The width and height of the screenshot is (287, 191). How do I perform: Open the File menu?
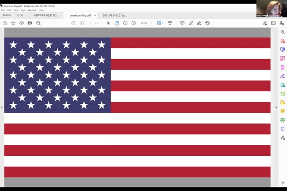3,10
